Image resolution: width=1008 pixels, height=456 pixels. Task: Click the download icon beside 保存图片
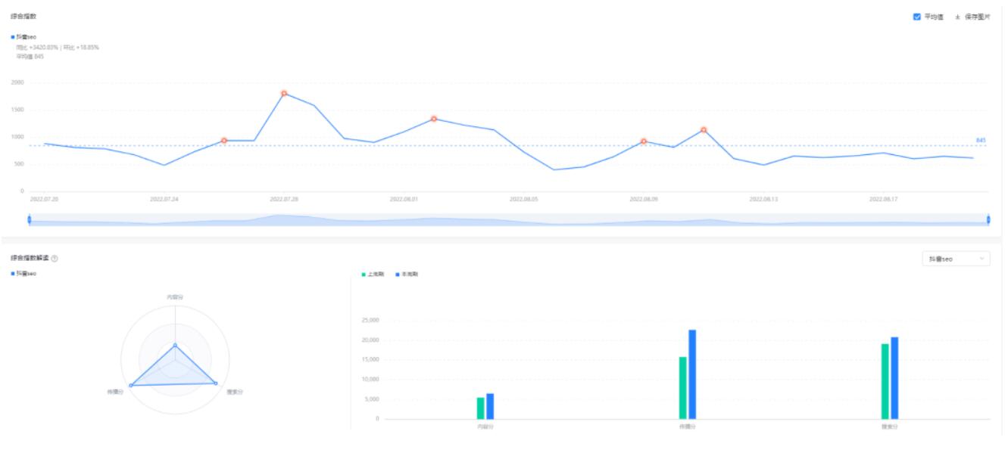point(957,17)
